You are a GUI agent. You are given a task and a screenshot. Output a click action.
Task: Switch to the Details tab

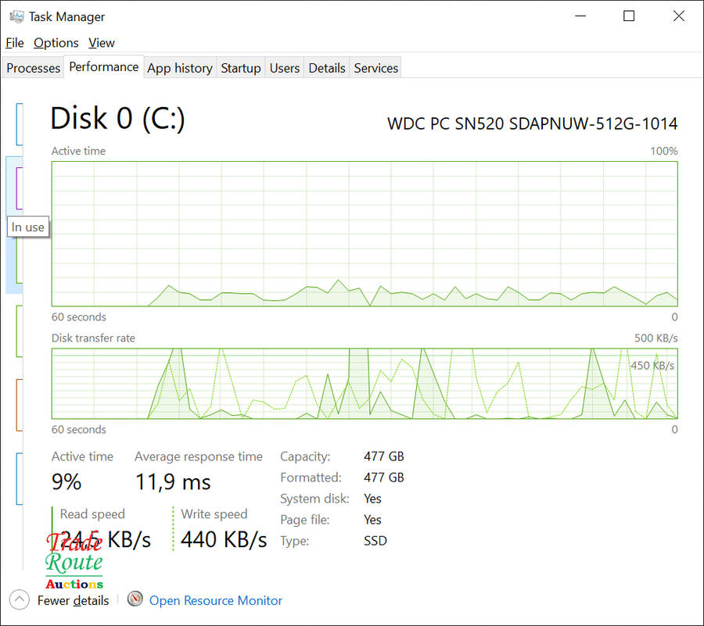[x=327, y=68]
